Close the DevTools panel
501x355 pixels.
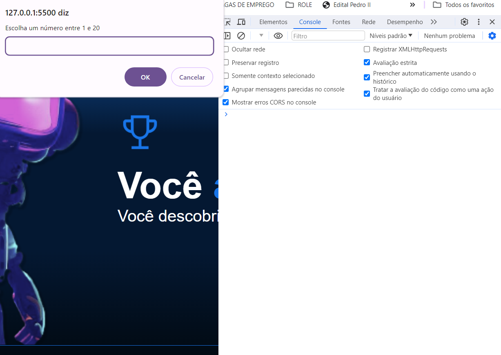point(492,22)
